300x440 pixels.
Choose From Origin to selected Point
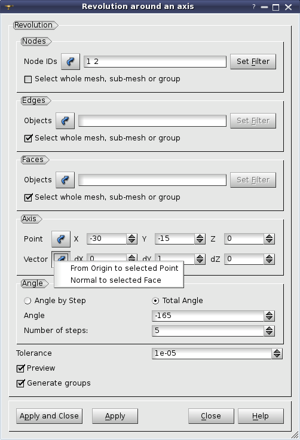(124, 268)
